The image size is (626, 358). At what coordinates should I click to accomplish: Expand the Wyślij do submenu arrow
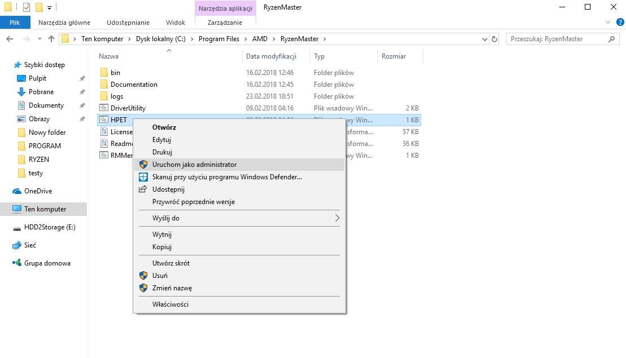(338, 218)
